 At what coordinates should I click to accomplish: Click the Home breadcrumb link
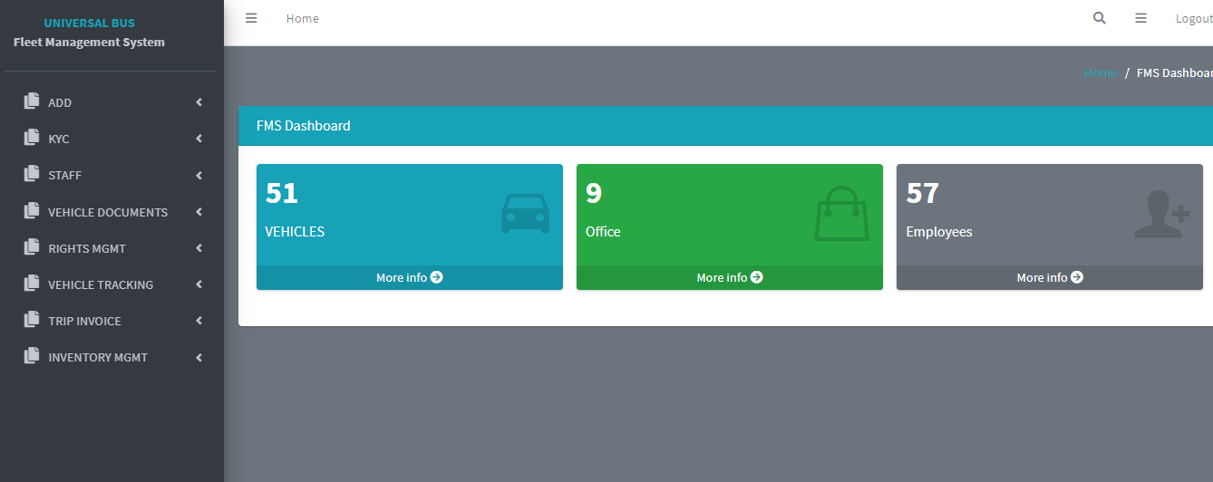click(1101, 72)
